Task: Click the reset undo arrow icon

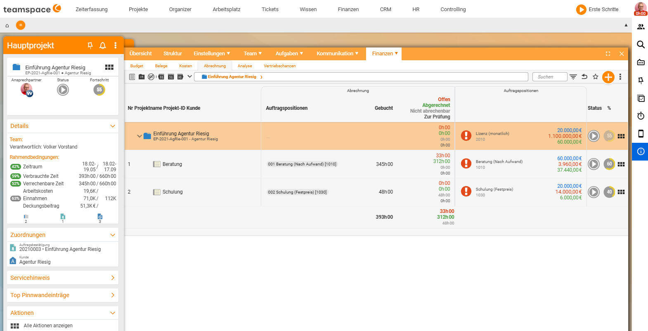Action: tap(584, 77)
